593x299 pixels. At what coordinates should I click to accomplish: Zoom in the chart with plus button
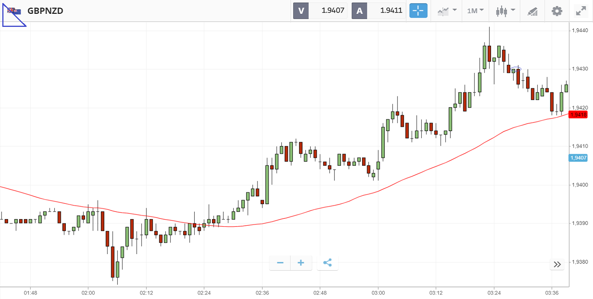(x=301, y=263)
